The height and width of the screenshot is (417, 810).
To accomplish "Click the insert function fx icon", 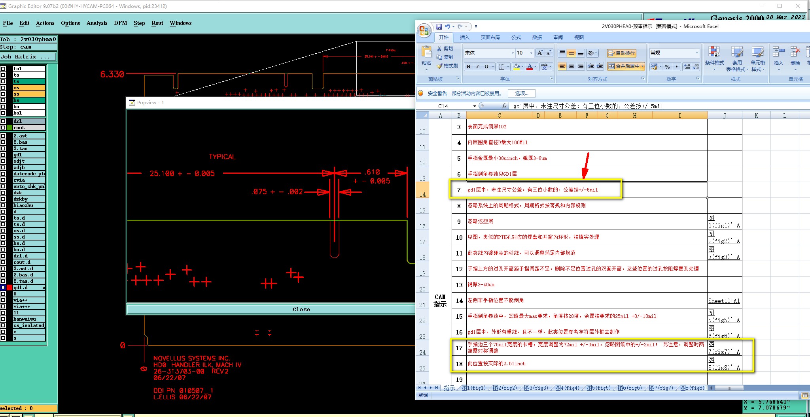I will [504, 106].
